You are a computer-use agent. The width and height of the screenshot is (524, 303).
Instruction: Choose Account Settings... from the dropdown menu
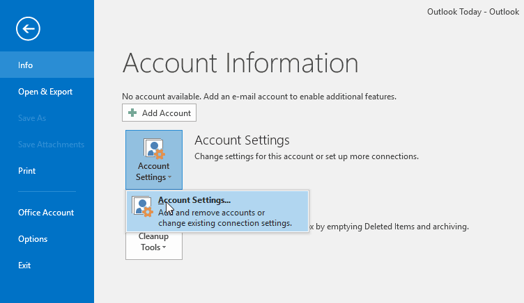[x=194, y=201]
